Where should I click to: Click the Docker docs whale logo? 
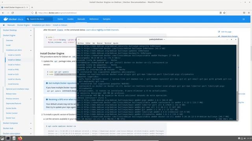pos(6,19)
